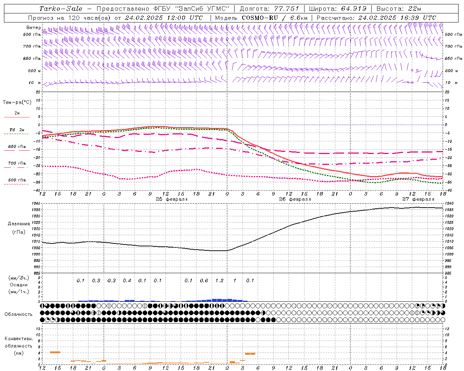Image resolution: width=464 pixels, height=371 pixels.
Task: Choose the 500 гПа dotted legend entry
Action: click(17, 182)
